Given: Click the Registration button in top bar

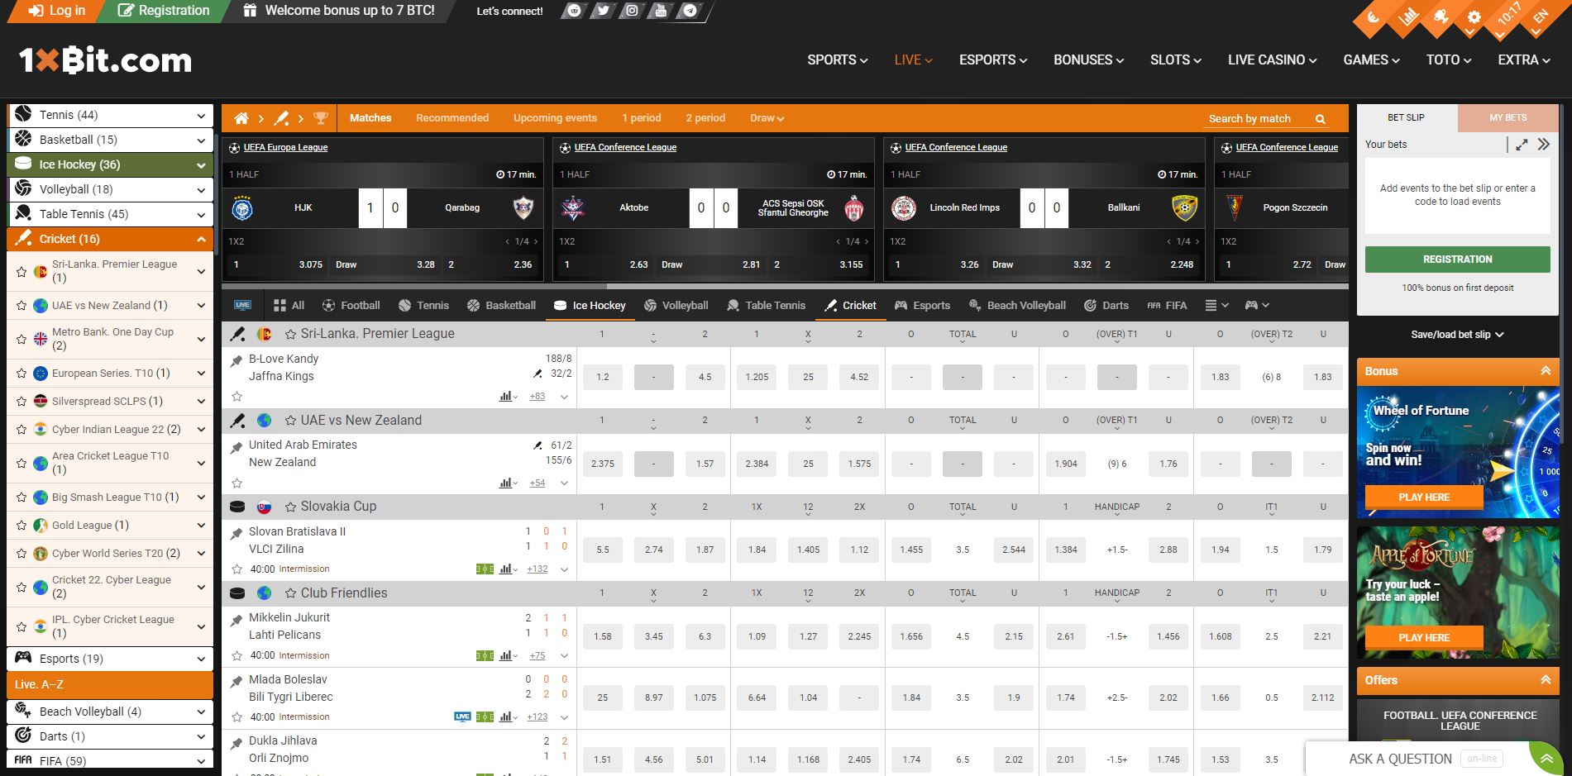Looking at the screenshot, I should (164, 11).
